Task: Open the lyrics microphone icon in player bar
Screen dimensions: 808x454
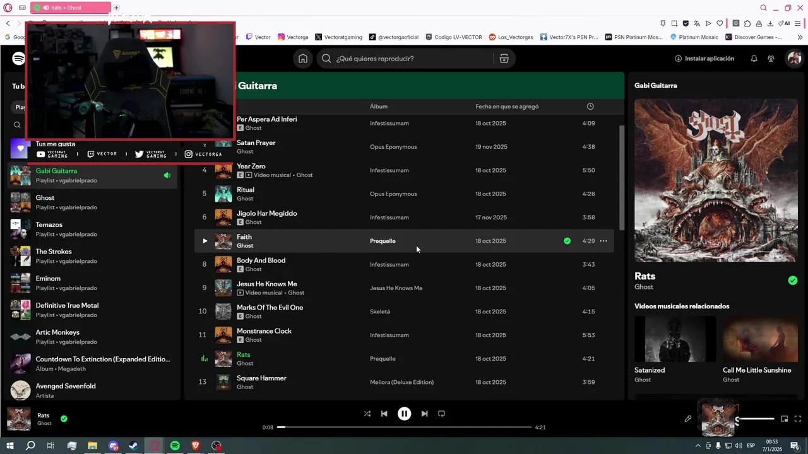Action: (688, 419)
